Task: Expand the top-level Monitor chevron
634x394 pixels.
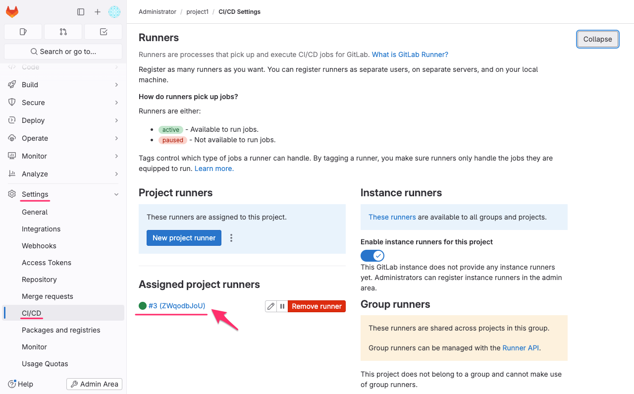Action: [x=116, y=156]
